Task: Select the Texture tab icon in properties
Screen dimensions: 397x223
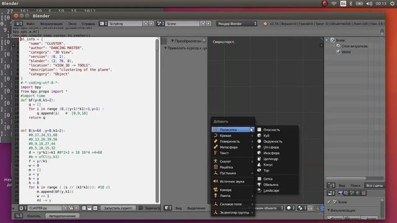Action: [364, 193]
